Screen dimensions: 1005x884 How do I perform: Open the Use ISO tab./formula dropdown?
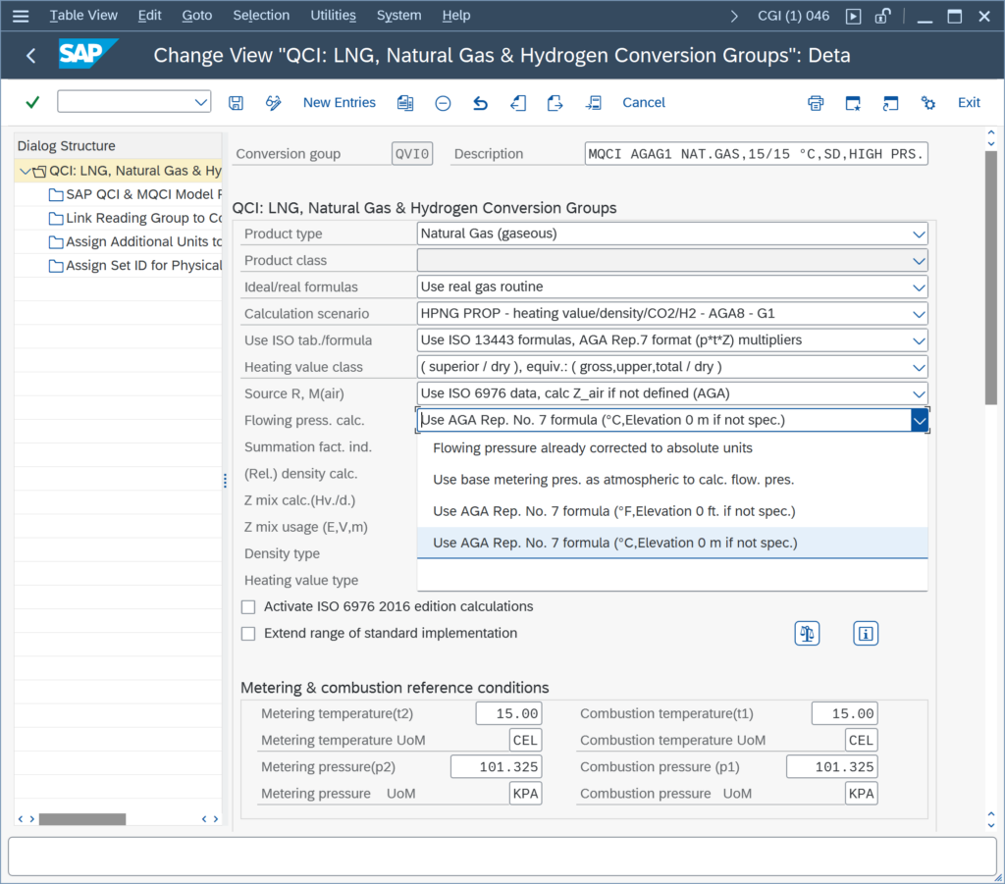click(x=919, y=340)
